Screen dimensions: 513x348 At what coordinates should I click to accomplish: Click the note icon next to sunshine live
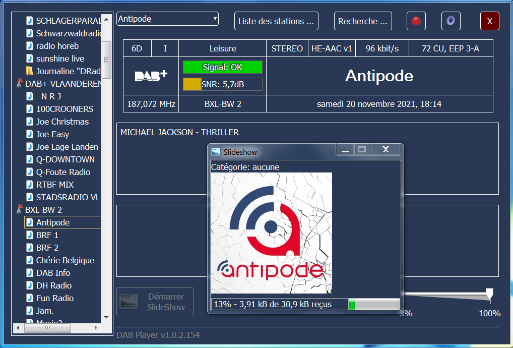click(x=30, y=59)
